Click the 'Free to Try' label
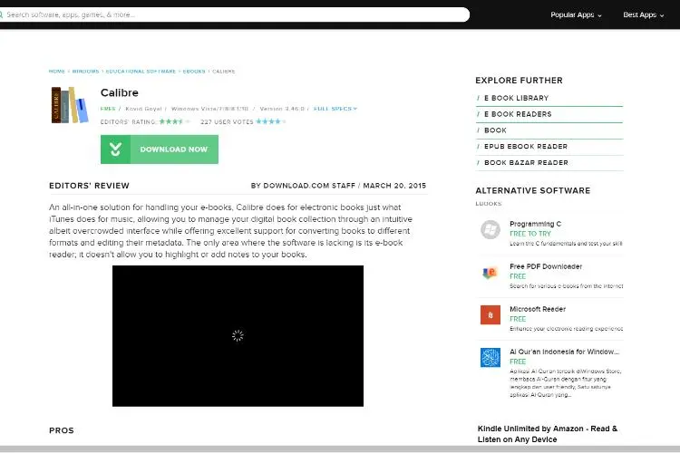 click(530, 234)
